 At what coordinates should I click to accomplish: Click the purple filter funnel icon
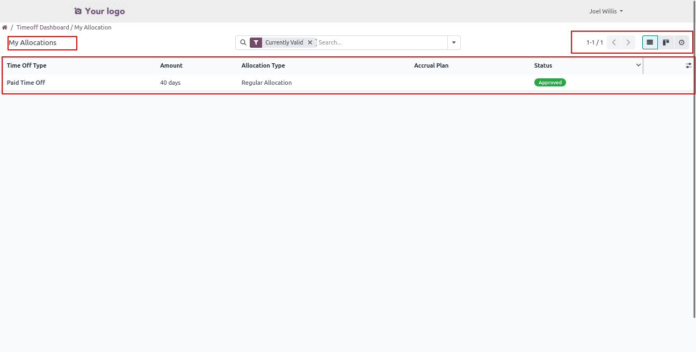coord(256,42)
